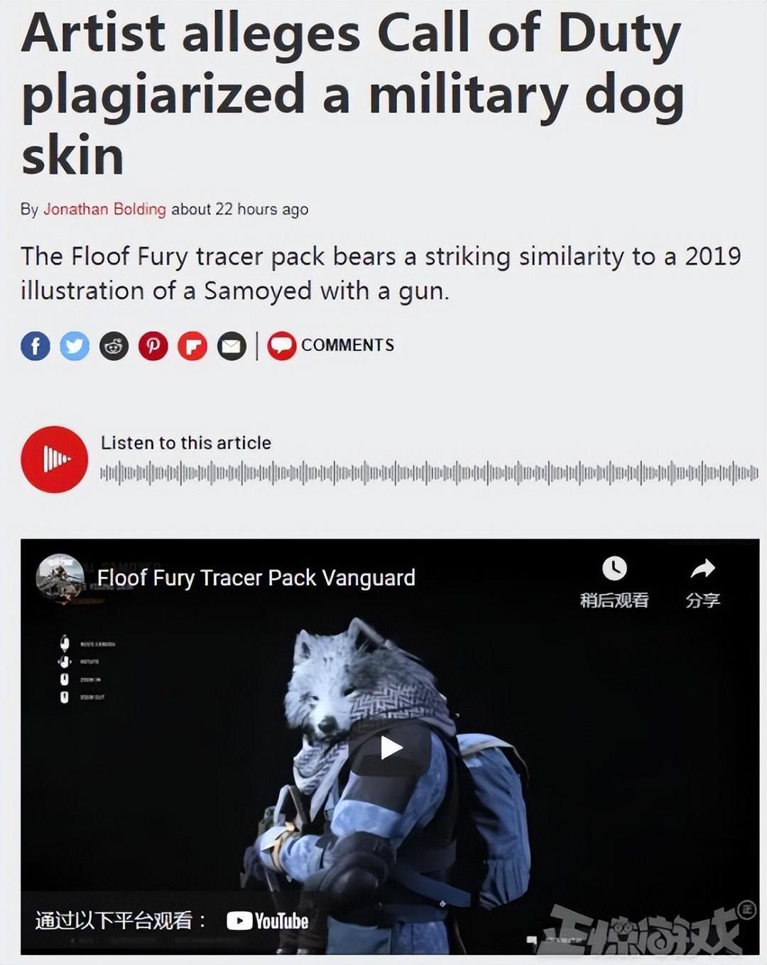Share through the Flipboard icon
This screenshot has height=965, width=767.
192,346
